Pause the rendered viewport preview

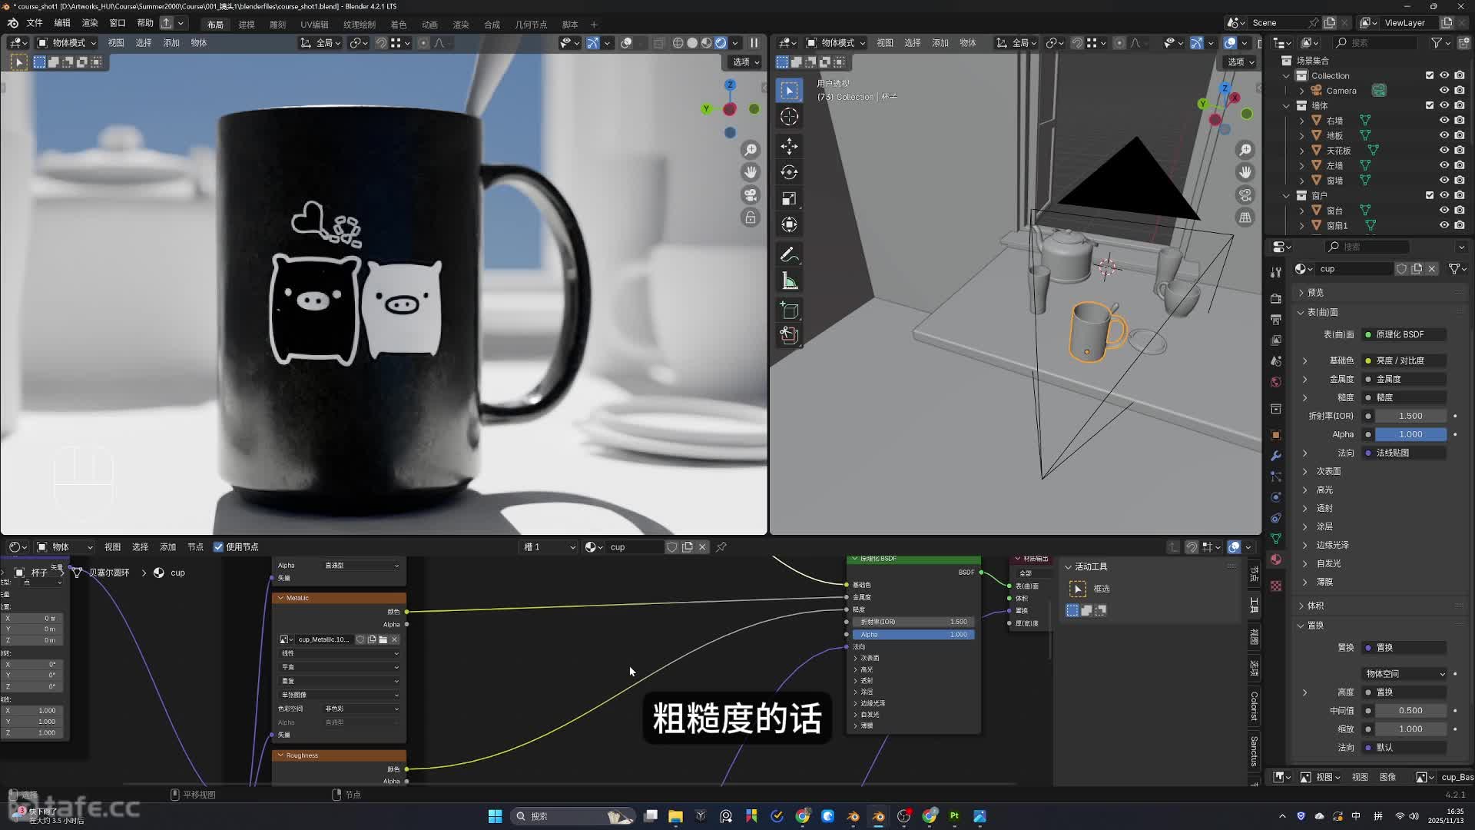pos(754,43)
